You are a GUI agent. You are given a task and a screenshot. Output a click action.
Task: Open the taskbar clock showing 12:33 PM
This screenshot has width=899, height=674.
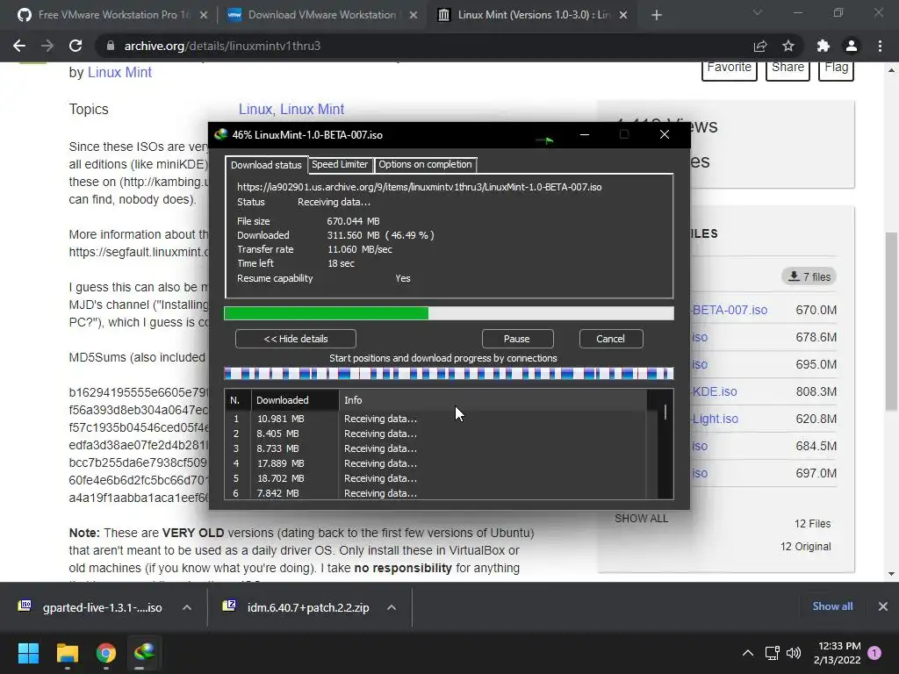point(837,653)
